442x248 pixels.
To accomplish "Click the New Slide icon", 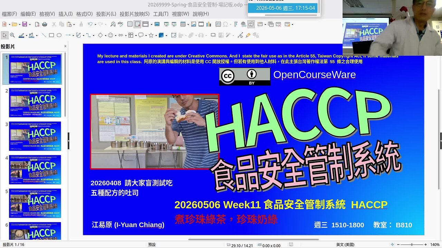I will coord(260,24).
